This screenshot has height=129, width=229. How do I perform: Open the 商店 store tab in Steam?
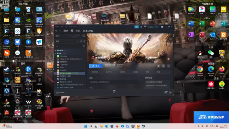coord(66,31)
